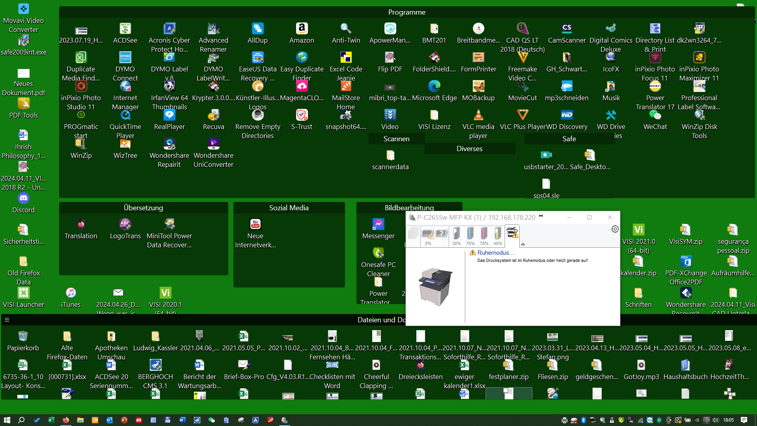Launch IrfanView 64 Thumbnails shortcut

pos(169,86)
